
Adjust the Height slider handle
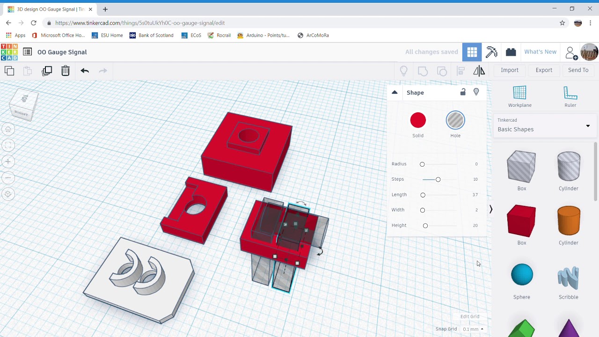pos(425,226)
